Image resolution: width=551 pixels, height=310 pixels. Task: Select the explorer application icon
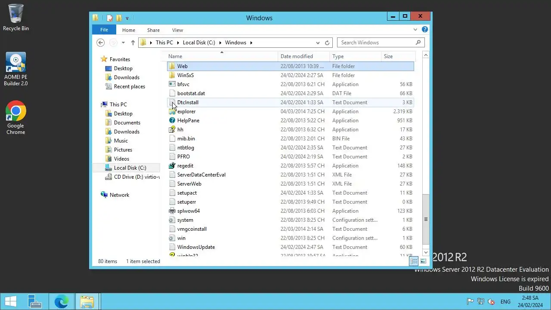[172, 112]
